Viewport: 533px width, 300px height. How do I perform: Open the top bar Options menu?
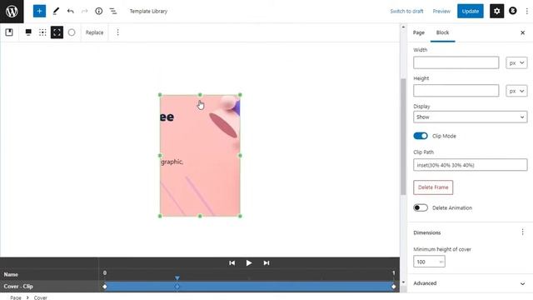[x=527, y=11]
